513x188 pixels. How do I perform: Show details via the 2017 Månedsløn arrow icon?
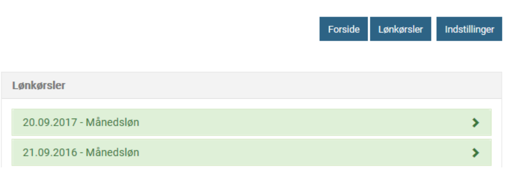click(x=475, y=123)
